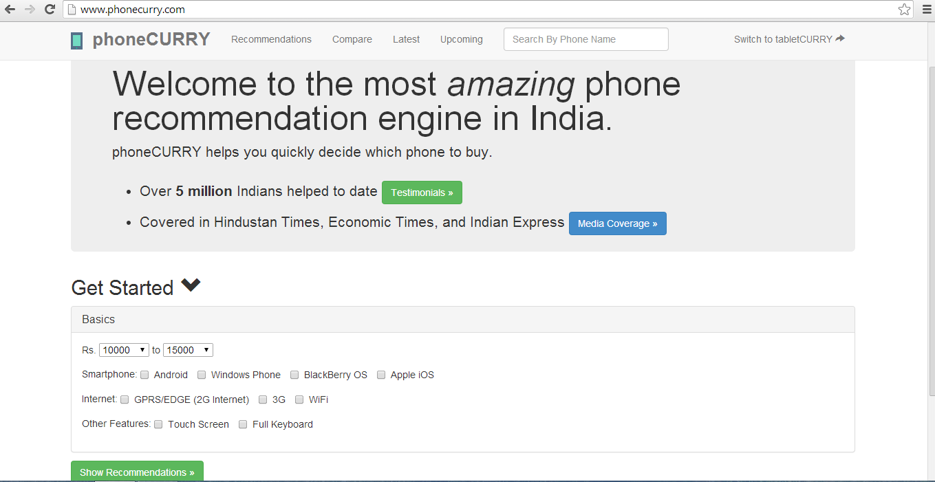The image size is (935, 482).
Task: Open the maximum price dropdown showing 15000
Action: click(188, 350)
